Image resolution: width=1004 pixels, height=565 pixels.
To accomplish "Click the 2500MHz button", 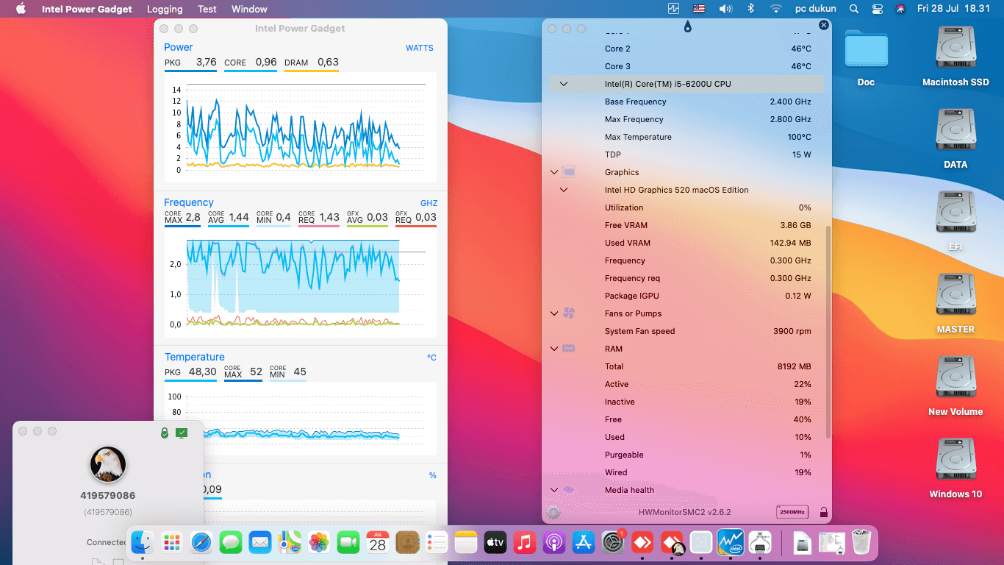I will 792,512.
